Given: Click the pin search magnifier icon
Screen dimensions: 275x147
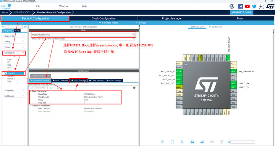Looking at the screenshot, I should 229,142.
